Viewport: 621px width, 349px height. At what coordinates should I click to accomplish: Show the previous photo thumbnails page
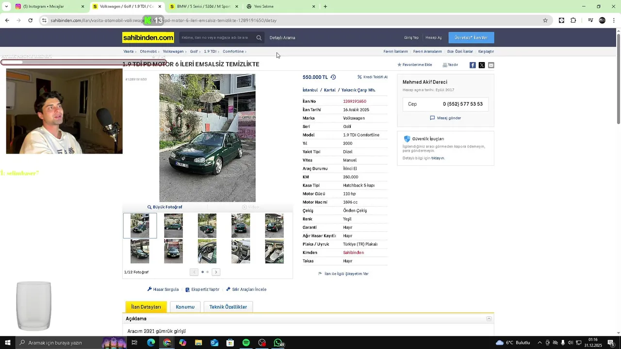(x=194, y=272)
